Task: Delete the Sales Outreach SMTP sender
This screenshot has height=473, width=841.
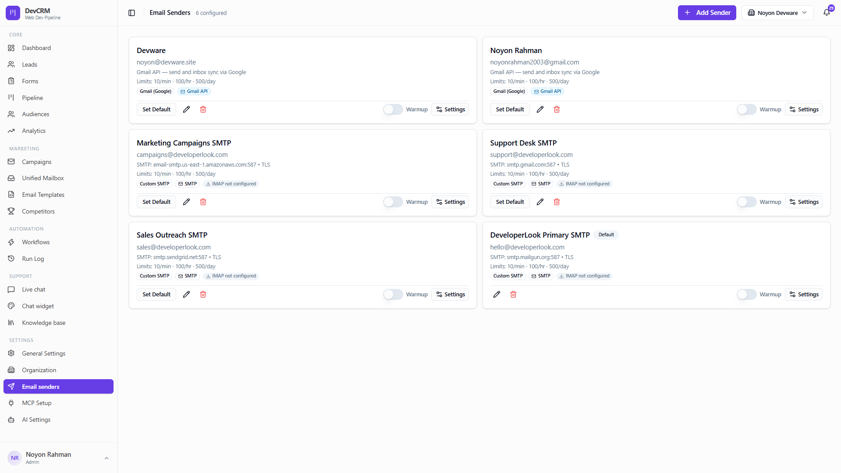Action: pos(203,295)
